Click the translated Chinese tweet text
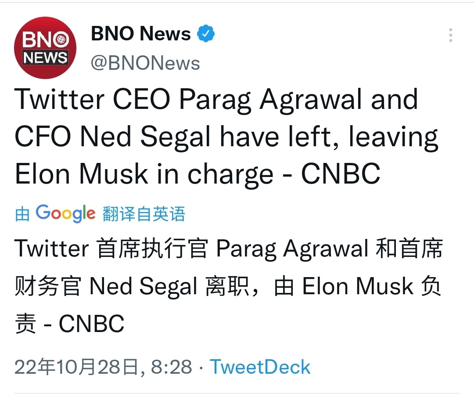The height and width of the screenshot is (397, 474). coord(228,285)
